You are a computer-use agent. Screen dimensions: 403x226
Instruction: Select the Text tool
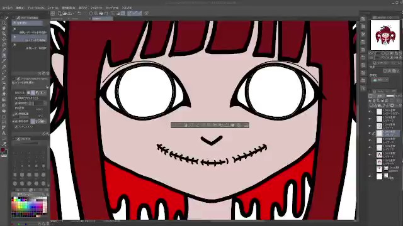4,133
